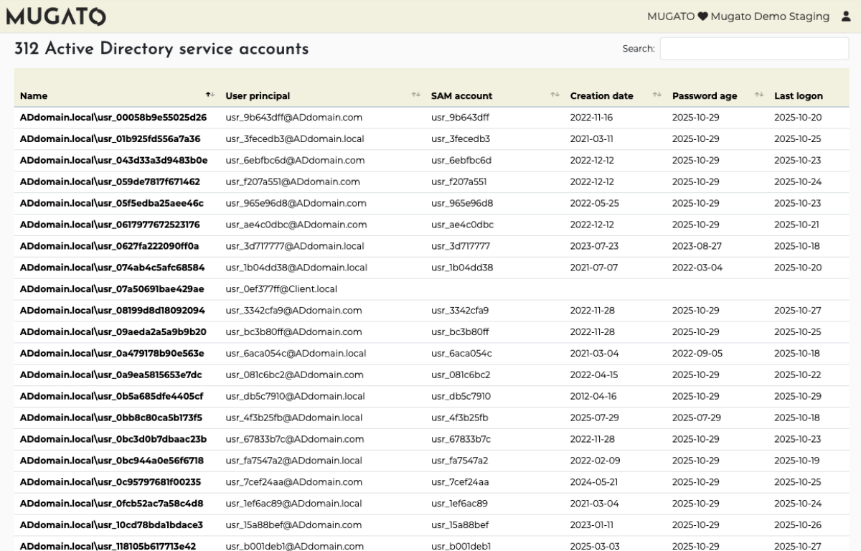Click the 2012-04-16 creation date cell
This screenshot has width=861, height=551.
(593, 396)
